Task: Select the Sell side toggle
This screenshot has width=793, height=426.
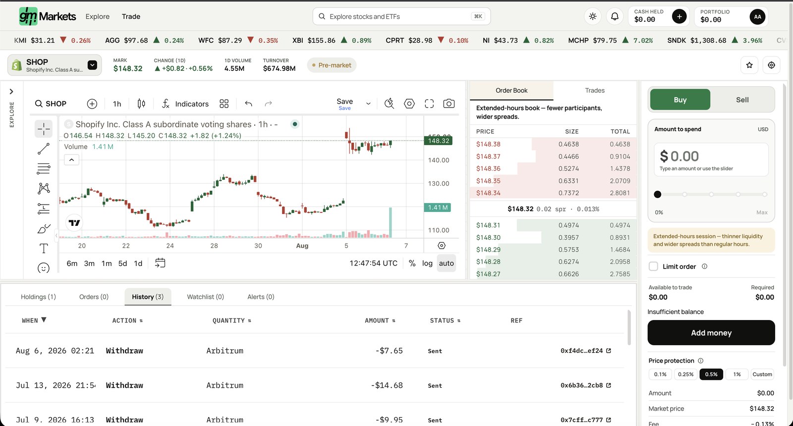Action: coord(742,100)
